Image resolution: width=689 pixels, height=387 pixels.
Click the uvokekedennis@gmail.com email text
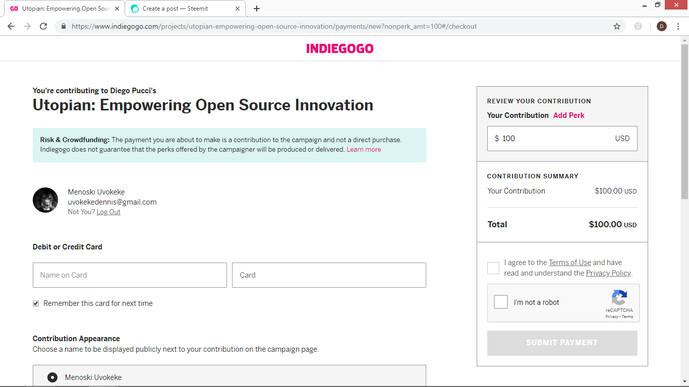point(112,202)
